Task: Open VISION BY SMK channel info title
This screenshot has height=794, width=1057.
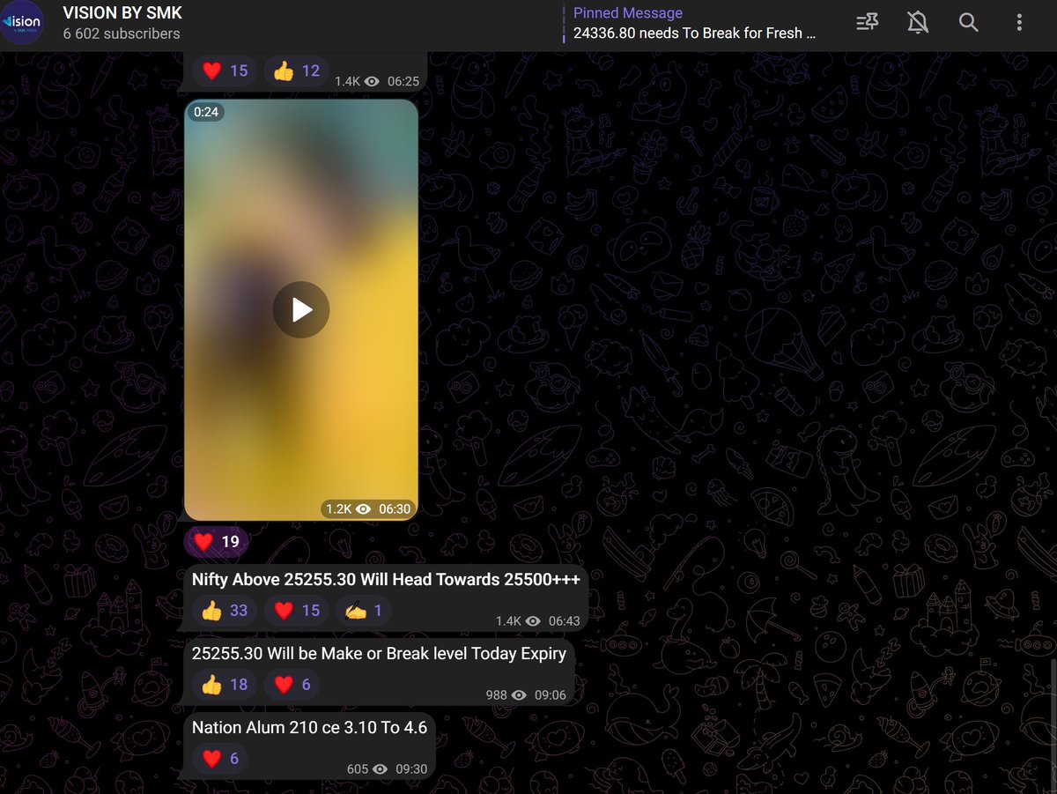Action: point(122,13)
